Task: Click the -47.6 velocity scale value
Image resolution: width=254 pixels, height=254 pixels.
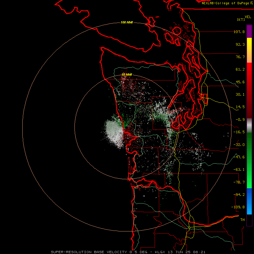Action: [239, 157]
